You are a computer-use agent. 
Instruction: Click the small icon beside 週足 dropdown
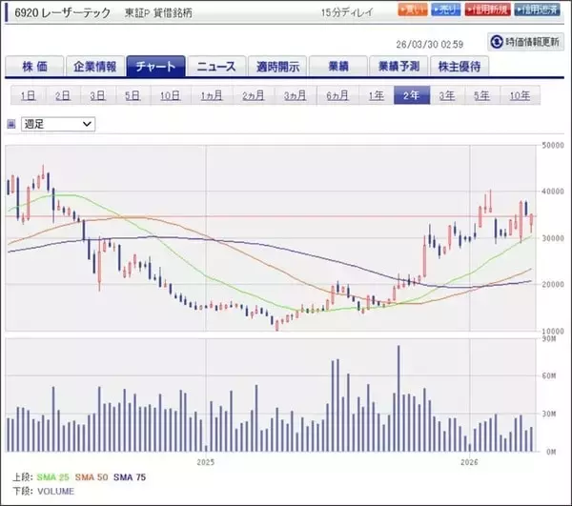point(11,124)
